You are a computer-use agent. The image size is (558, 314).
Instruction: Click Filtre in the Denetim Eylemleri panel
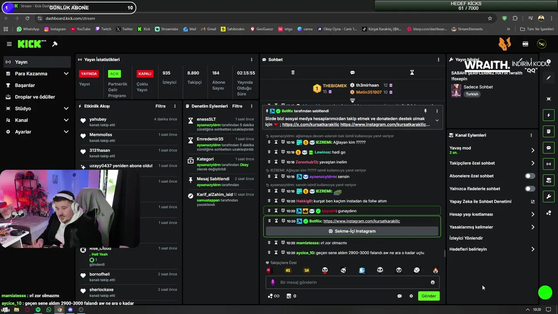click(237, 106)
